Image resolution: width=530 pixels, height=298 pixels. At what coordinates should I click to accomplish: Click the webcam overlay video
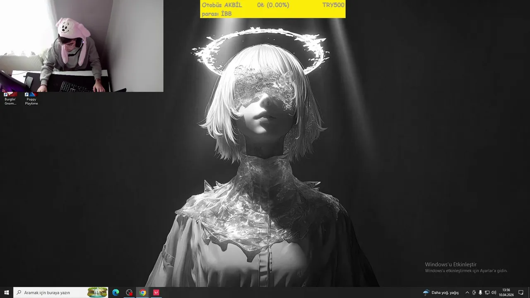(x=82, y=46)
